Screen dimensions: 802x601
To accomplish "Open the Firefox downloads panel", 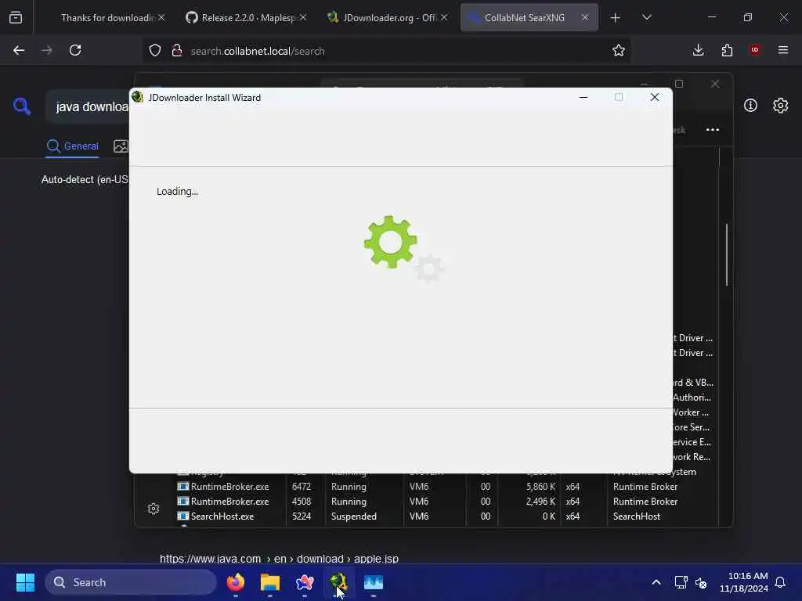I will click(x=698, y=50).
